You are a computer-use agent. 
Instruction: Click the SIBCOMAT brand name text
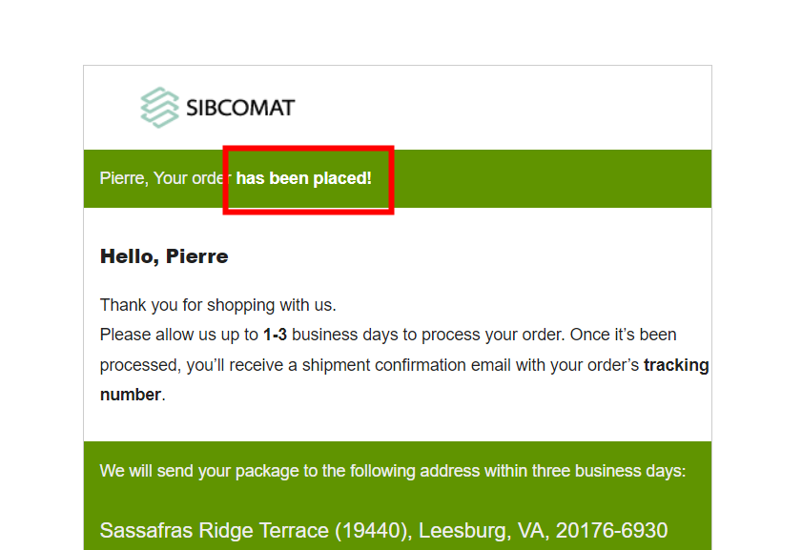tap(239, 108)
